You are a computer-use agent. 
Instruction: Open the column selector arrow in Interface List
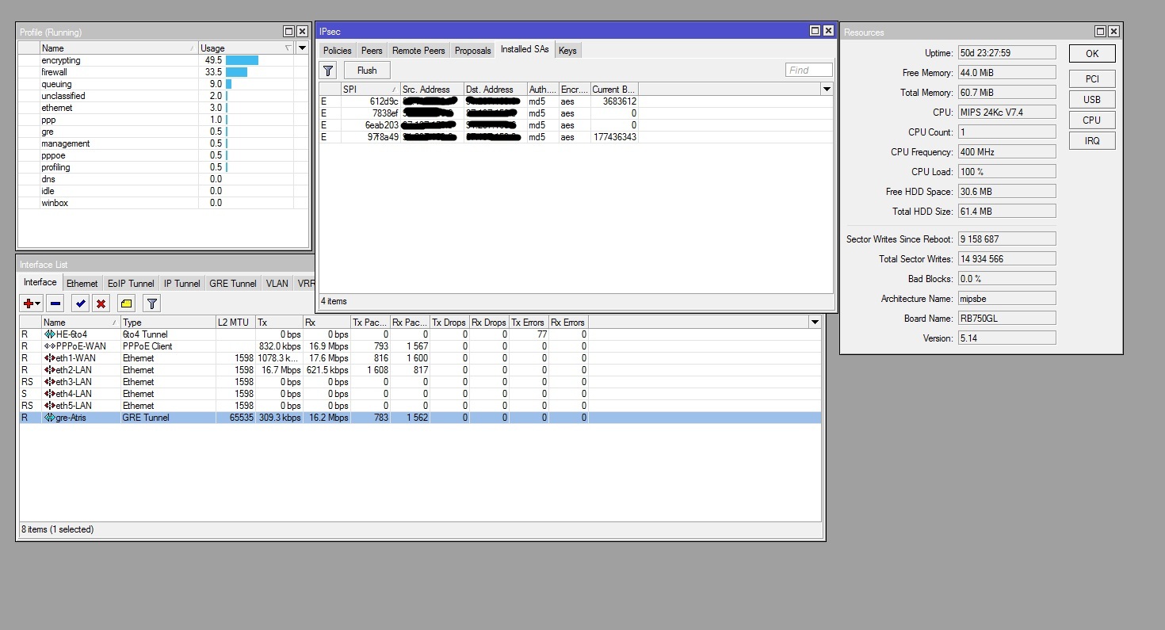[x=815, y=322]
